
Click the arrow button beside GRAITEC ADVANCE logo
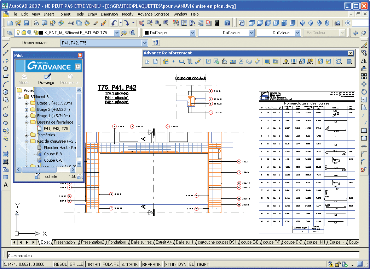click(77, 66)
